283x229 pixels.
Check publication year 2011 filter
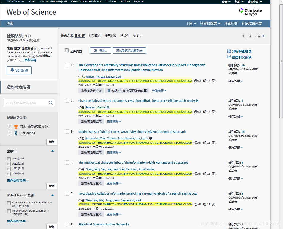coord(9,169)
